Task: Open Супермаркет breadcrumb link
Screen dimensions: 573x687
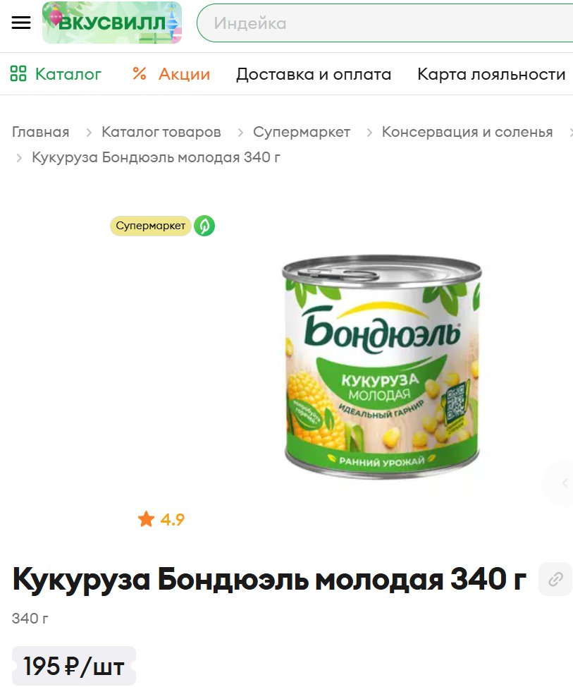Action: click(x=302, y=132)
